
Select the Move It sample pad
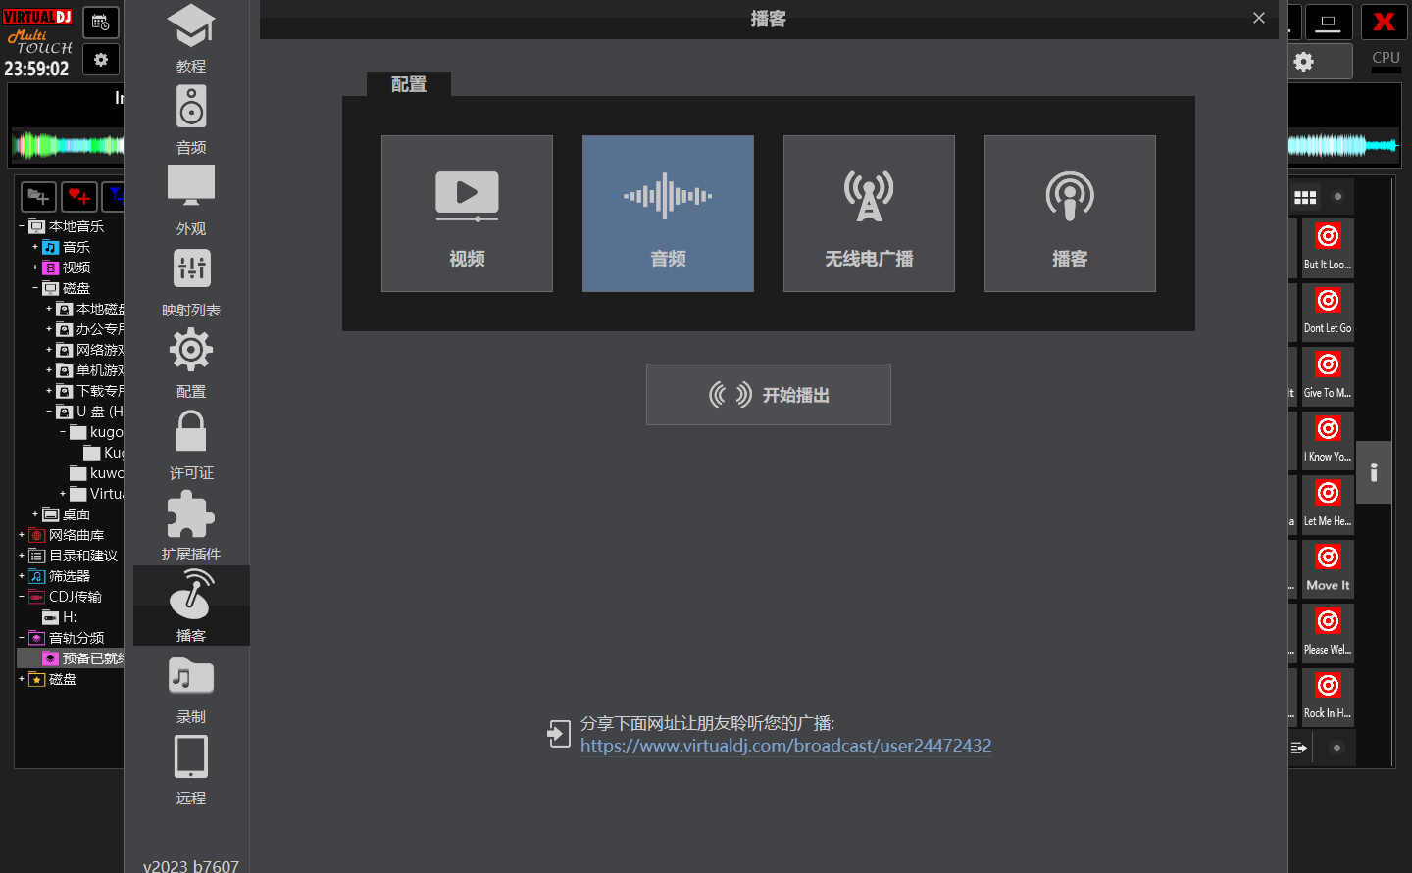pos(1328,568)
